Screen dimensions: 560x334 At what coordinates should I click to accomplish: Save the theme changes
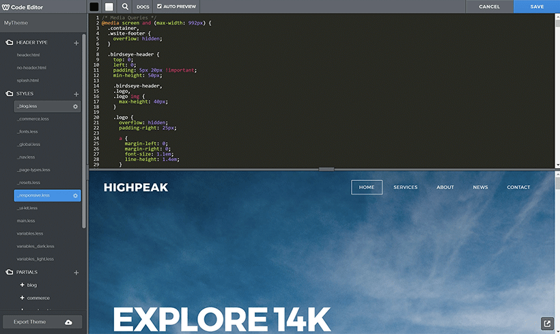coord(537,6)
